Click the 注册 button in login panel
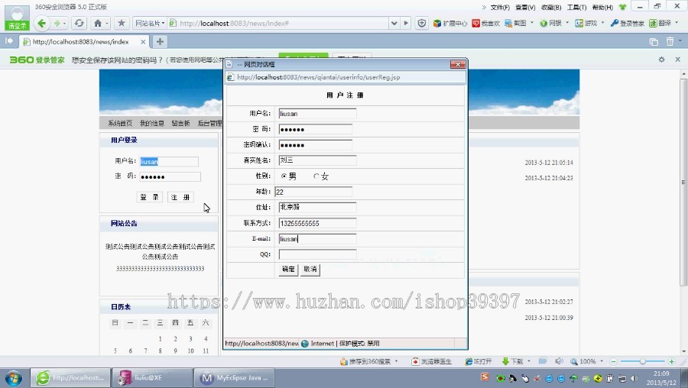The image size is (688, 388). coord(180,197)
